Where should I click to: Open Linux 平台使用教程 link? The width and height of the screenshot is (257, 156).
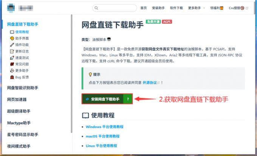pos(101,146)
